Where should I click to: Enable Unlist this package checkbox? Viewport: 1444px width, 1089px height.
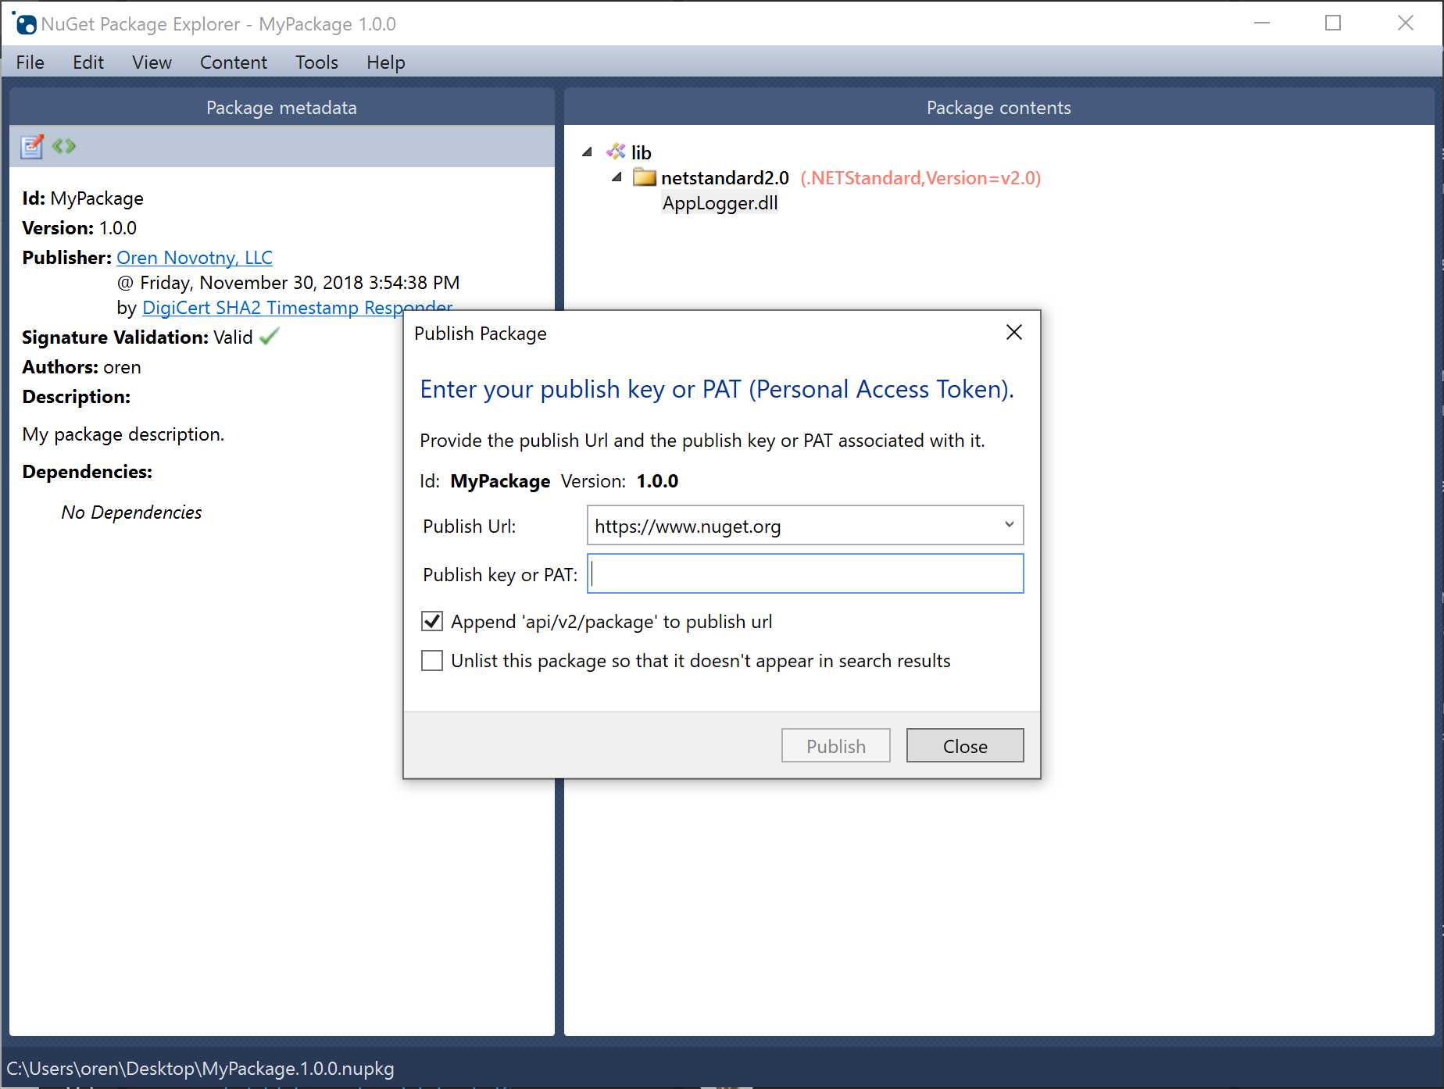pos(432,661)
